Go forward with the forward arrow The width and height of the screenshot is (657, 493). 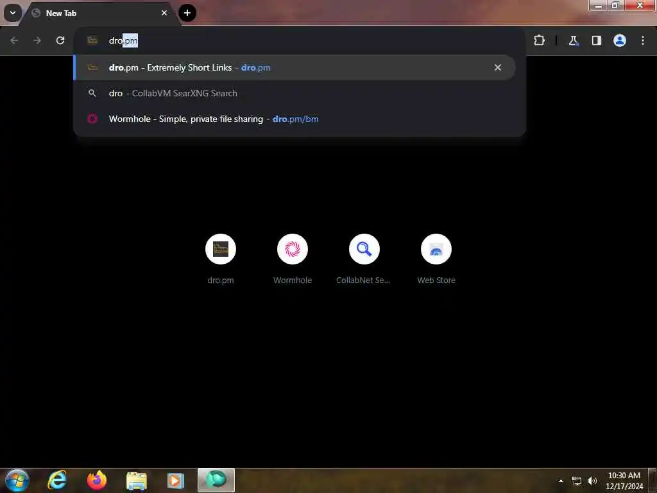coord(37,40)
